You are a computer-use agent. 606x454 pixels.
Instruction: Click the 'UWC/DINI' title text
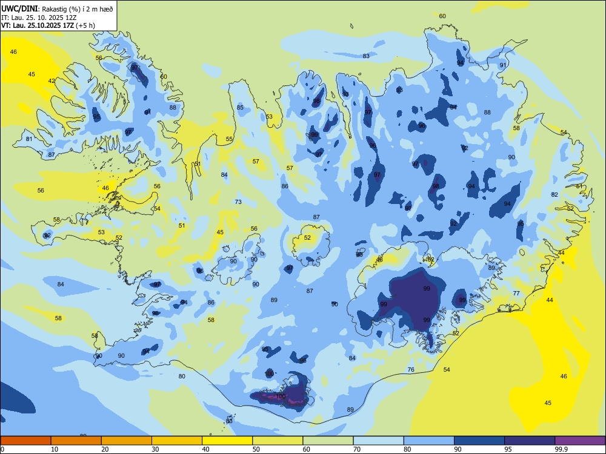tap(19, 8)
